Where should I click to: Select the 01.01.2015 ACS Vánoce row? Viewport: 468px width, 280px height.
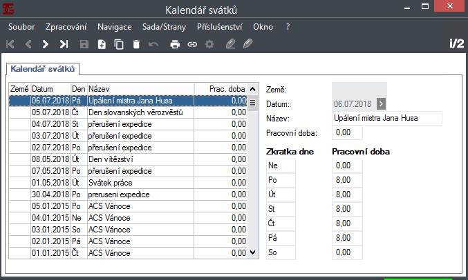pyautogui.click(x=128, y=253)
